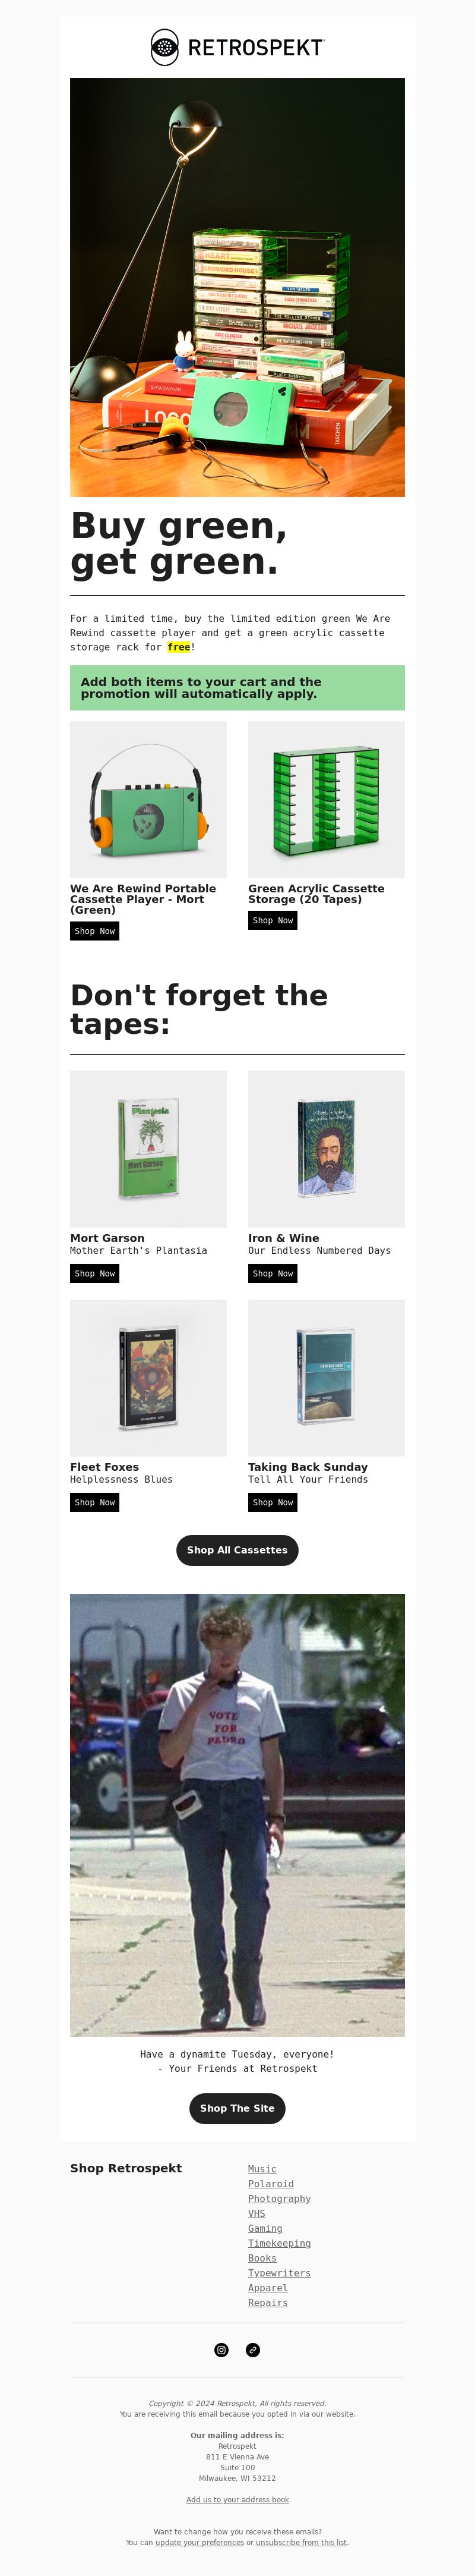This screenshot has width=475, height=2576.
Task: Open the Music footer link
Action: click(262, 2169)
